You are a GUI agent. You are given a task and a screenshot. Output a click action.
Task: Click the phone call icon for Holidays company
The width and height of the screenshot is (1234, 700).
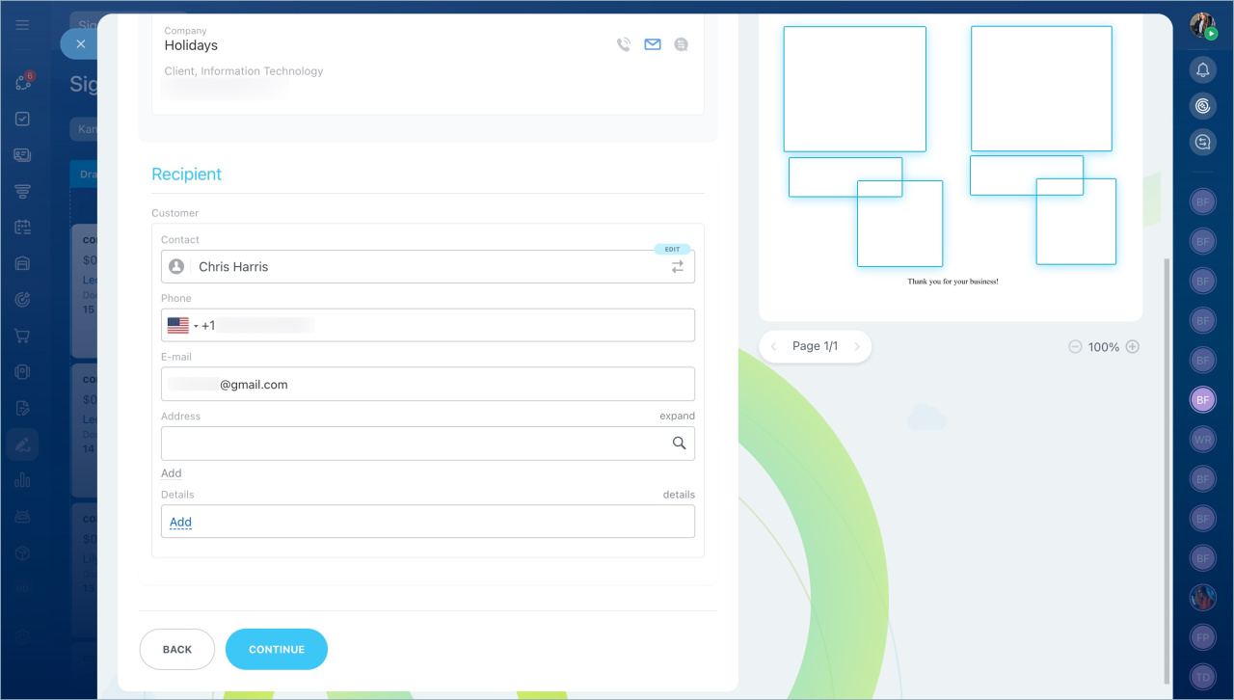coord(624,44)
